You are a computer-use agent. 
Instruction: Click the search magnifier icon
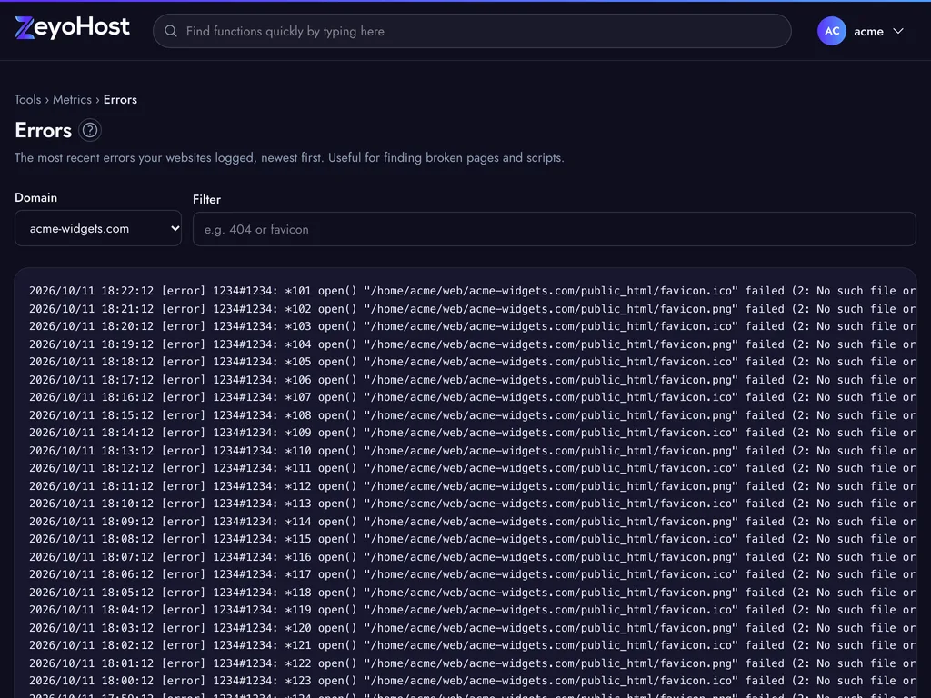click(171, 31)
